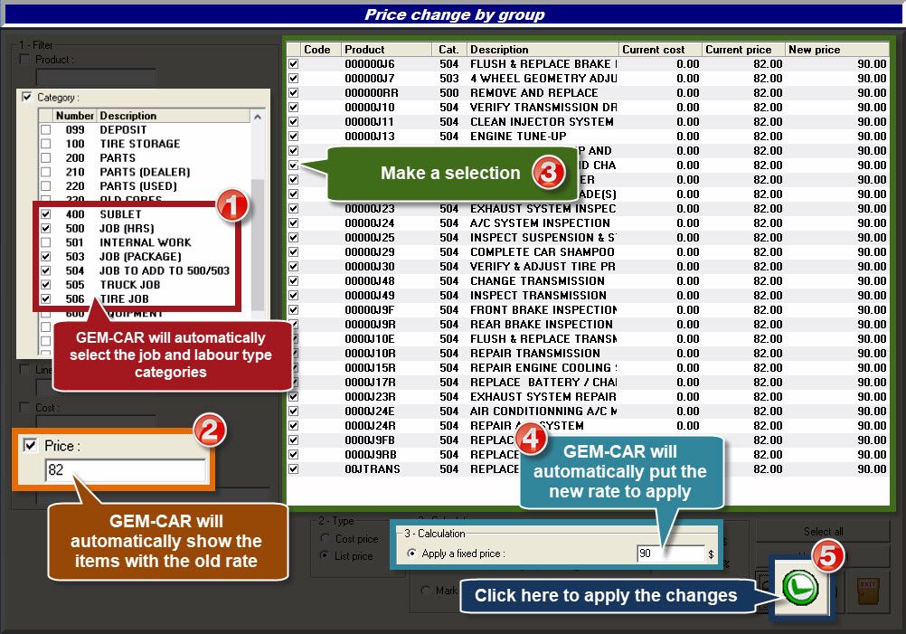Sort by the Cat. column header
Image resolution: width=906 pixels, height=634 pixels.
[448, 50]
